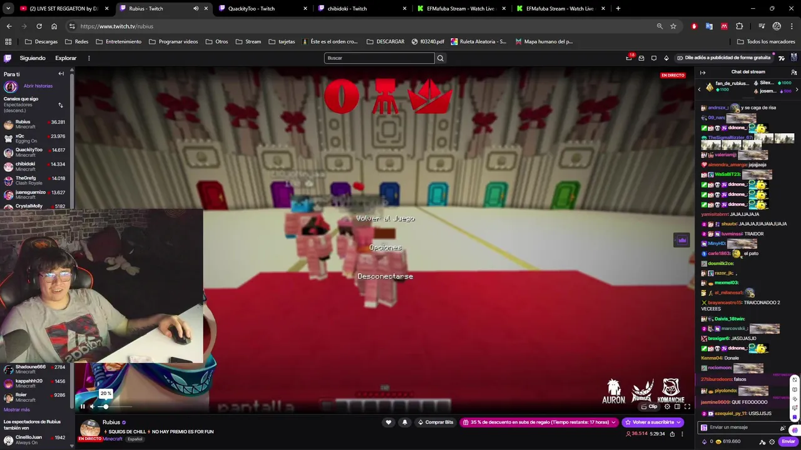This screenshot has height=450, width=801.
Task: Open the 35% descuento gift subs dropdown
Action: tap(539, 422)
